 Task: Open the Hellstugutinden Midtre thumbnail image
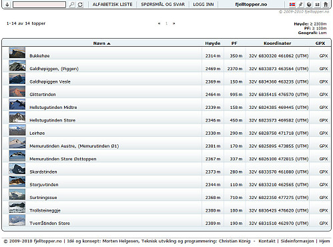(x=17, y=104)
